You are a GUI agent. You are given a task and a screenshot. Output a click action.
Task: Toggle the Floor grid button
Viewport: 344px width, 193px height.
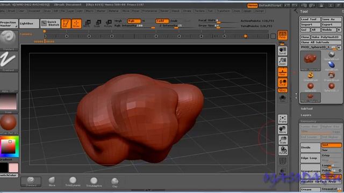click(283, 72)
